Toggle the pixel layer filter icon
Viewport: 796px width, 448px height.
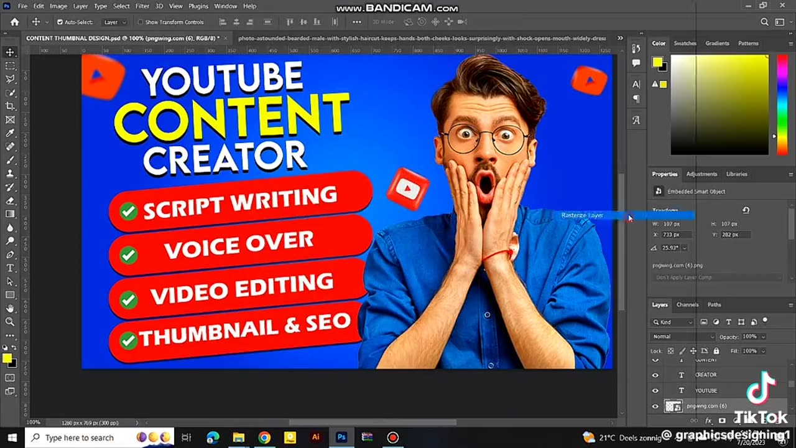[704, 322]
